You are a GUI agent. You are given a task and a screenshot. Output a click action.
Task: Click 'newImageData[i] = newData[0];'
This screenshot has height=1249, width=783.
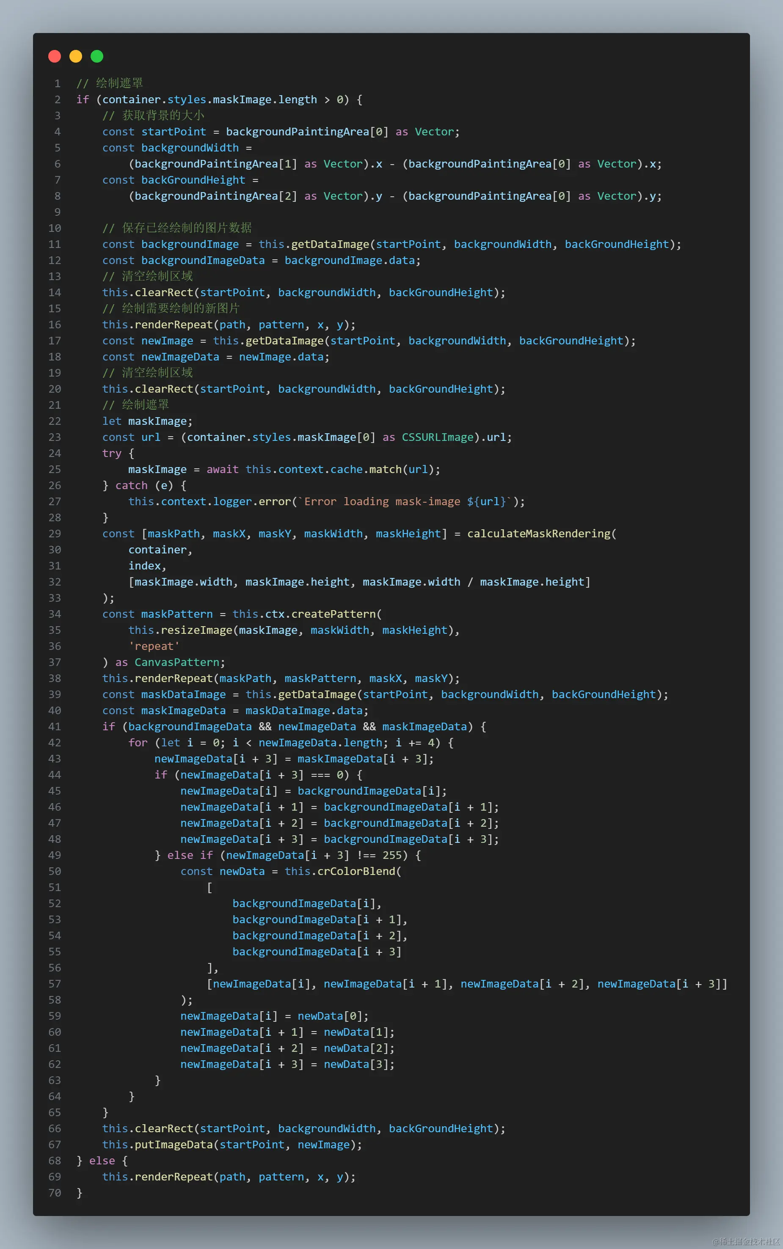tap(274, 1015)
